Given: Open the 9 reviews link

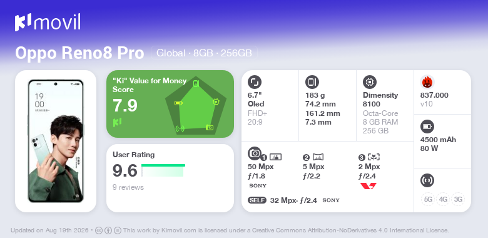Looking at the screenshot, I should tap(128, 187).
